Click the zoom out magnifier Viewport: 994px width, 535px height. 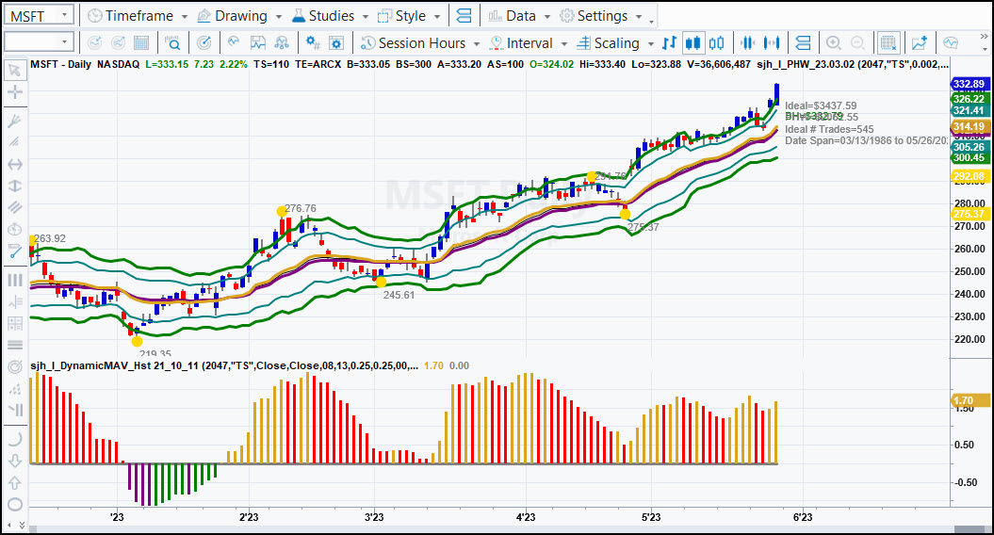point(857,43)
